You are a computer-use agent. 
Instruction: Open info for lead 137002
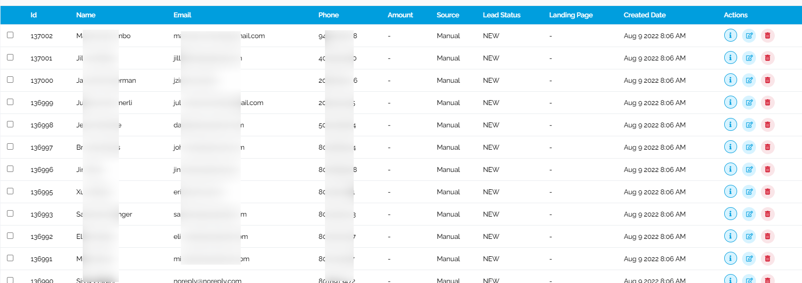(730, 35)
